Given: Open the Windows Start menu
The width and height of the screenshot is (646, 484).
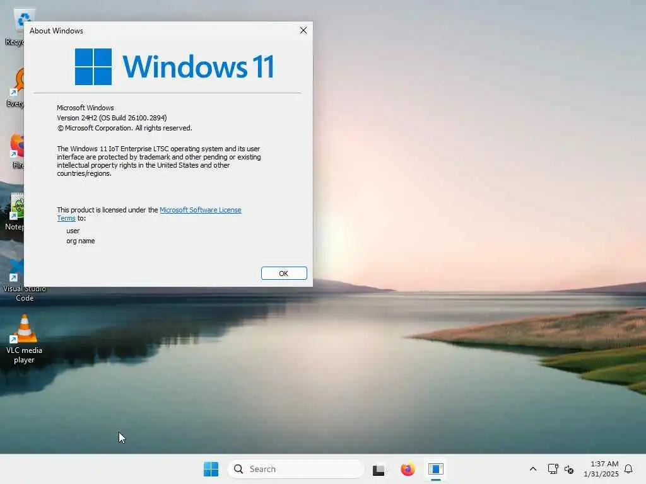Looking at the screenshot, I should coord(211,469).
